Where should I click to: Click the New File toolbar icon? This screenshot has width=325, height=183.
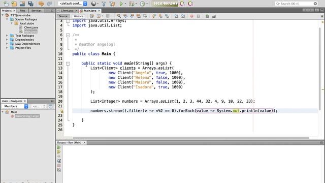[6, 4]
